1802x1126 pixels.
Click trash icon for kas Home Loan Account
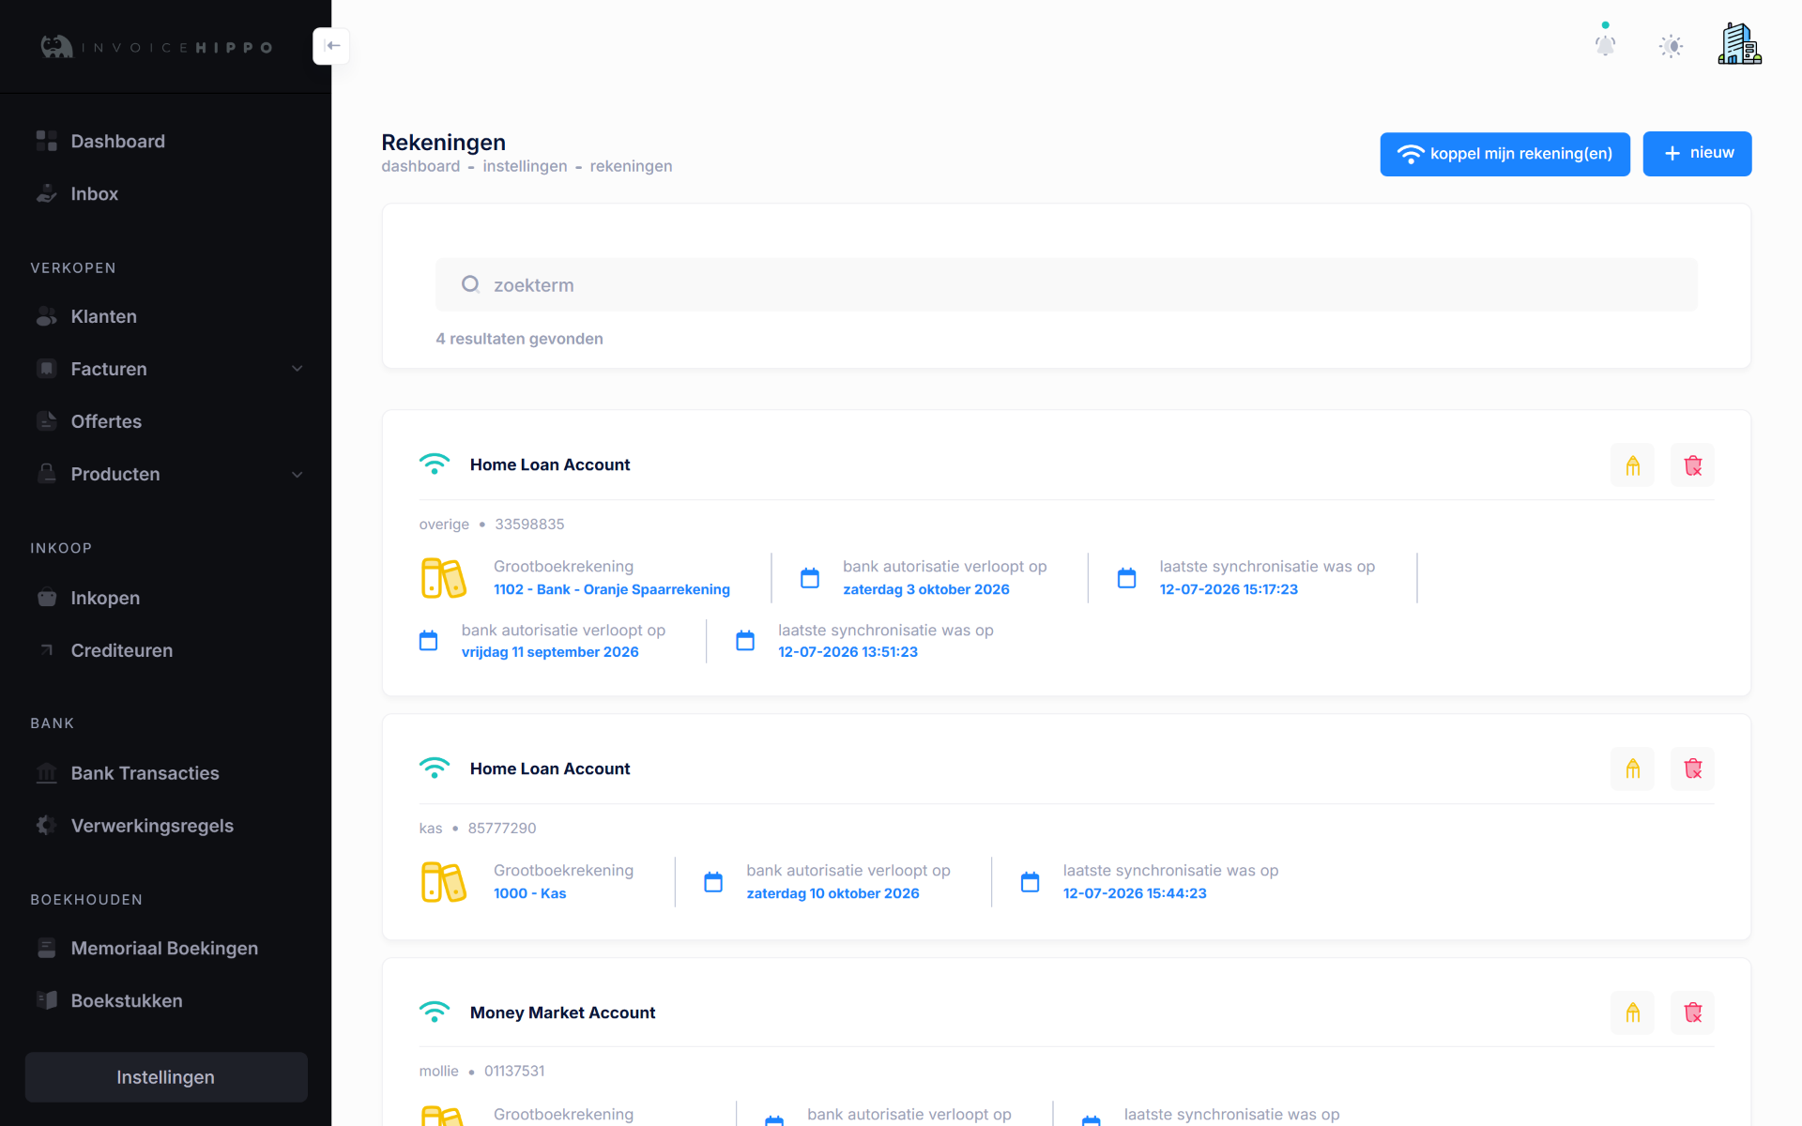[1692, 769]
